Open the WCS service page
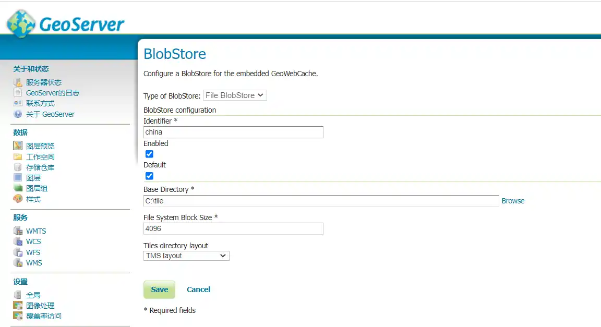601x327 pixels. pos(33,241)
